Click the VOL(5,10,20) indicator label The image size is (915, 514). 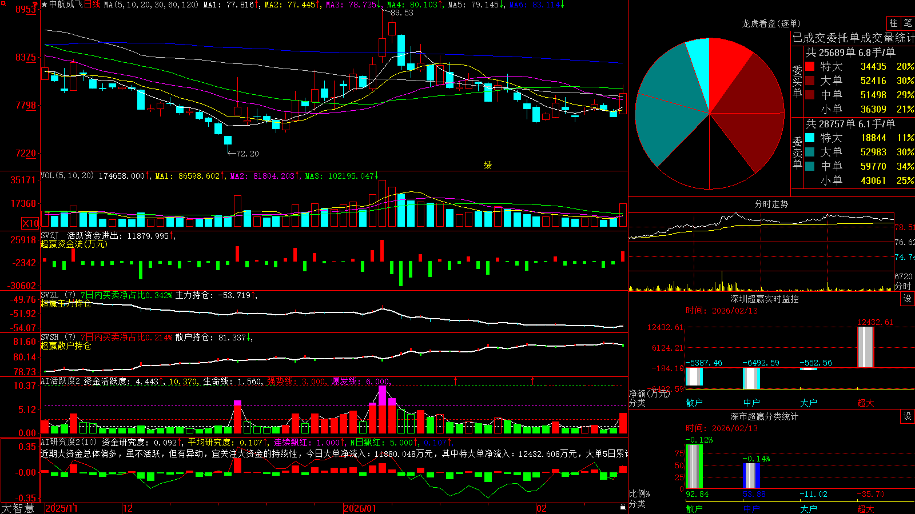(67, 176)
